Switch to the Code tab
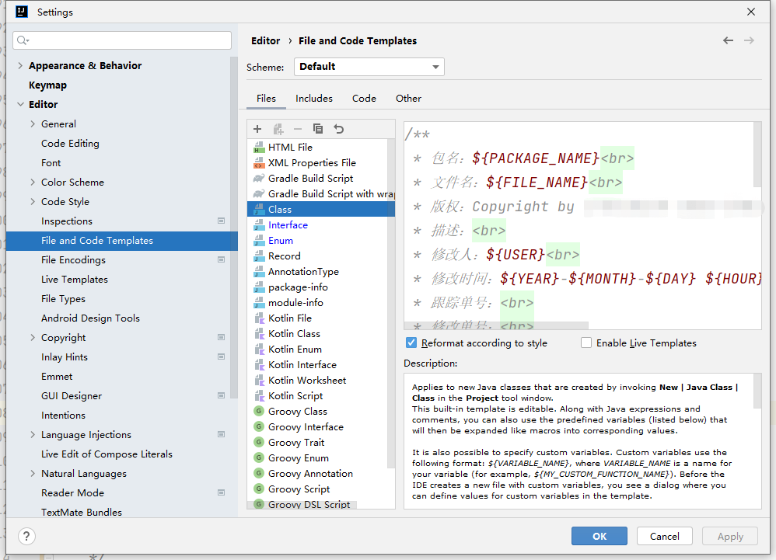The width and height of the screenshot is (776, 560). [x=364, y=99]
